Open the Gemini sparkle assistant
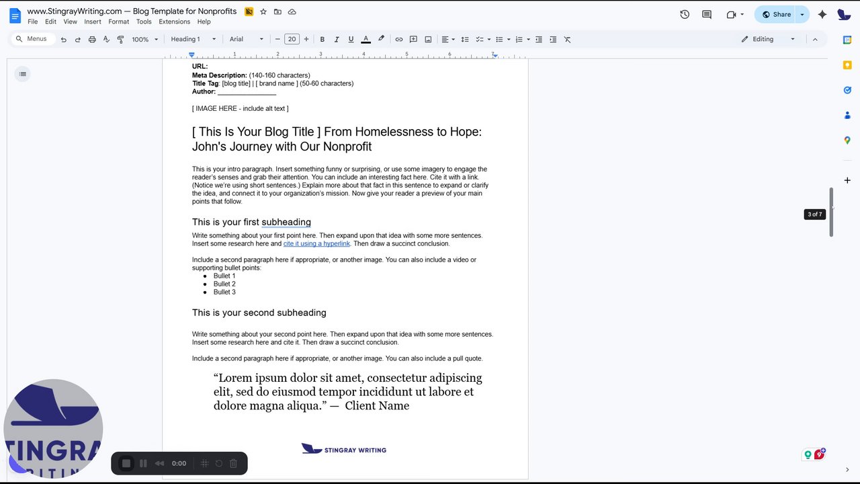 click(x=822, y=14)
